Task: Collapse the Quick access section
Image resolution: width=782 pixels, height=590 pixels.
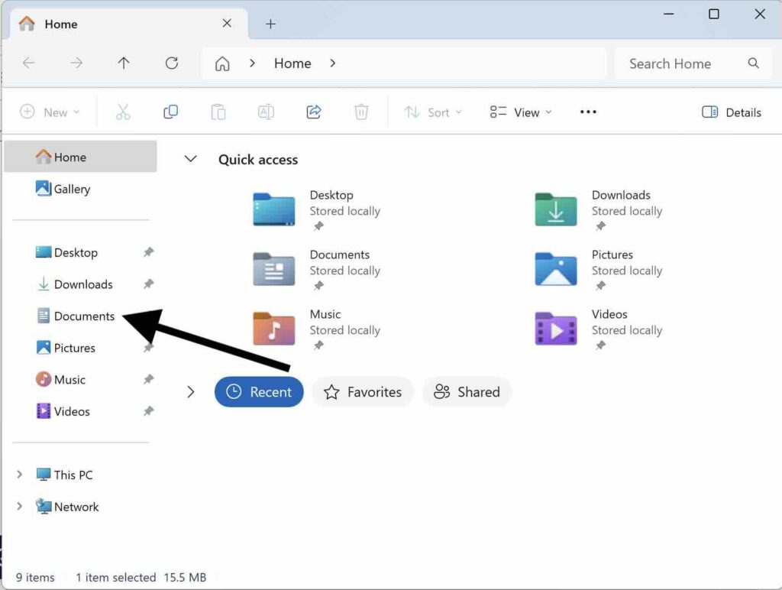Action: coord(191,159)
